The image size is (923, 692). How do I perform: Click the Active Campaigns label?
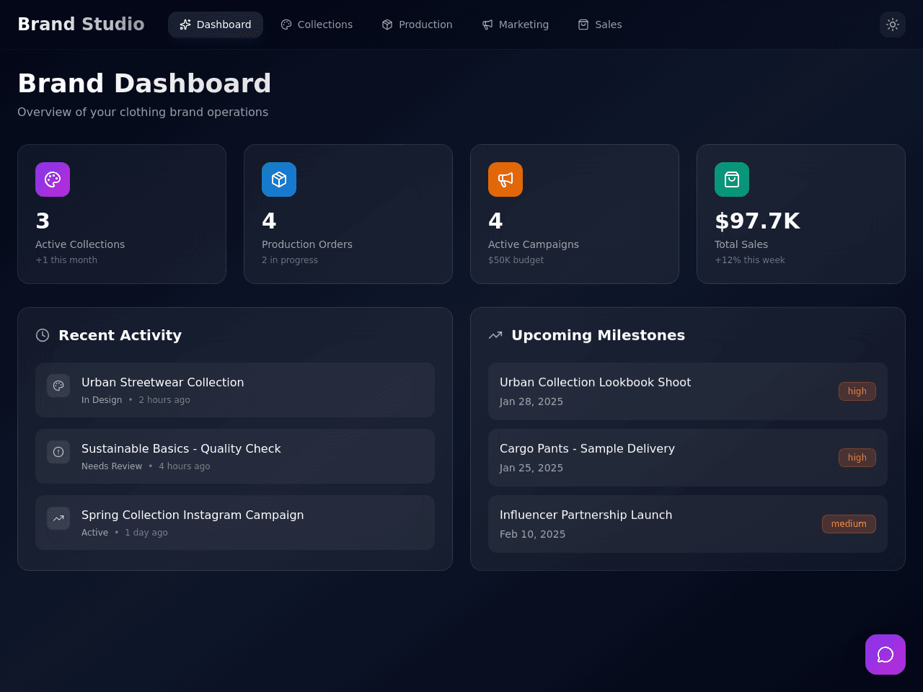coord(534,244)
